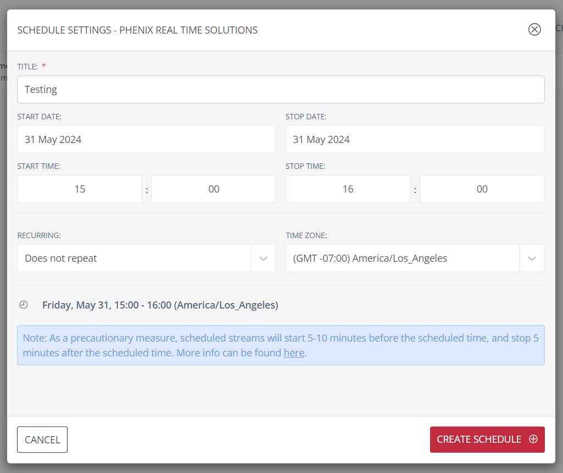Click the clock icon beside the schedule summary
The width and height of the screenshot is (563, 473).
point(23,305)
